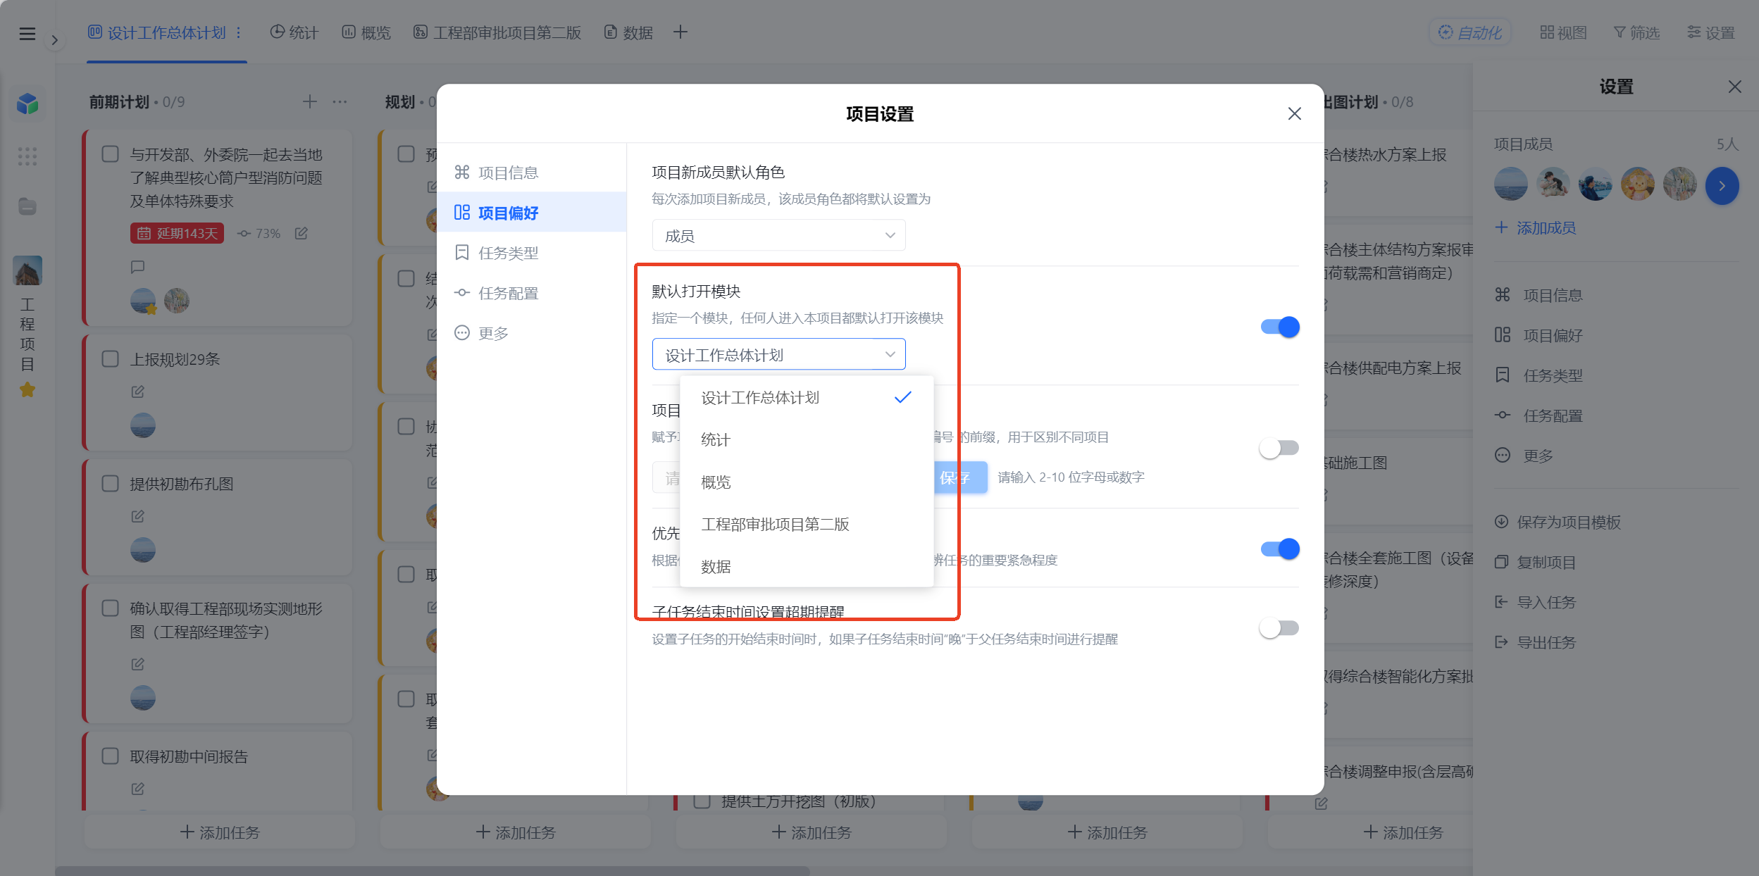Image resolution: width=1759 pixels, height=876 pixels.
Task: Check the 取得初勘中间报告 task checkbox
Action: [x=111, y=756]
